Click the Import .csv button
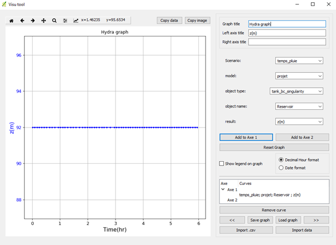 [246, 230]
